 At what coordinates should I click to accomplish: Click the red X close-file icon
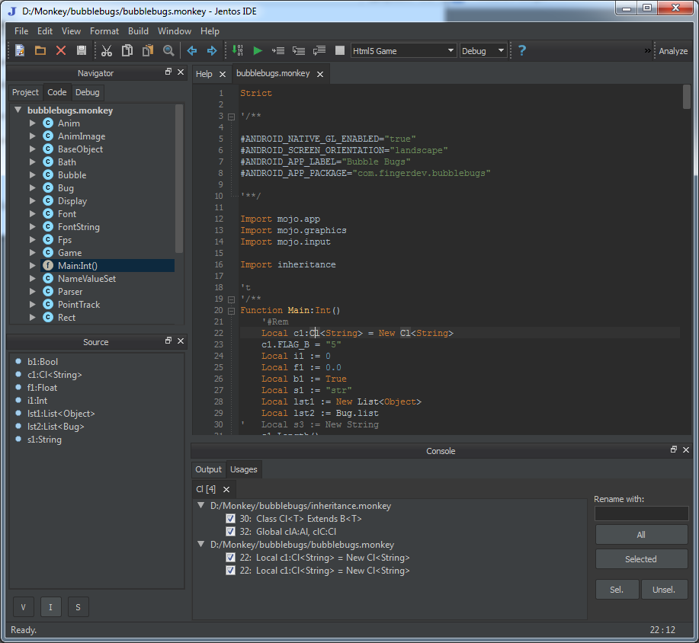coord(61,50)
